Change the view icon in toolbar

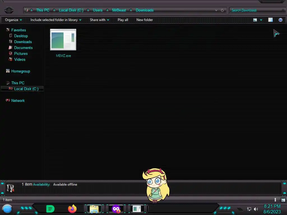coord(255,20)
